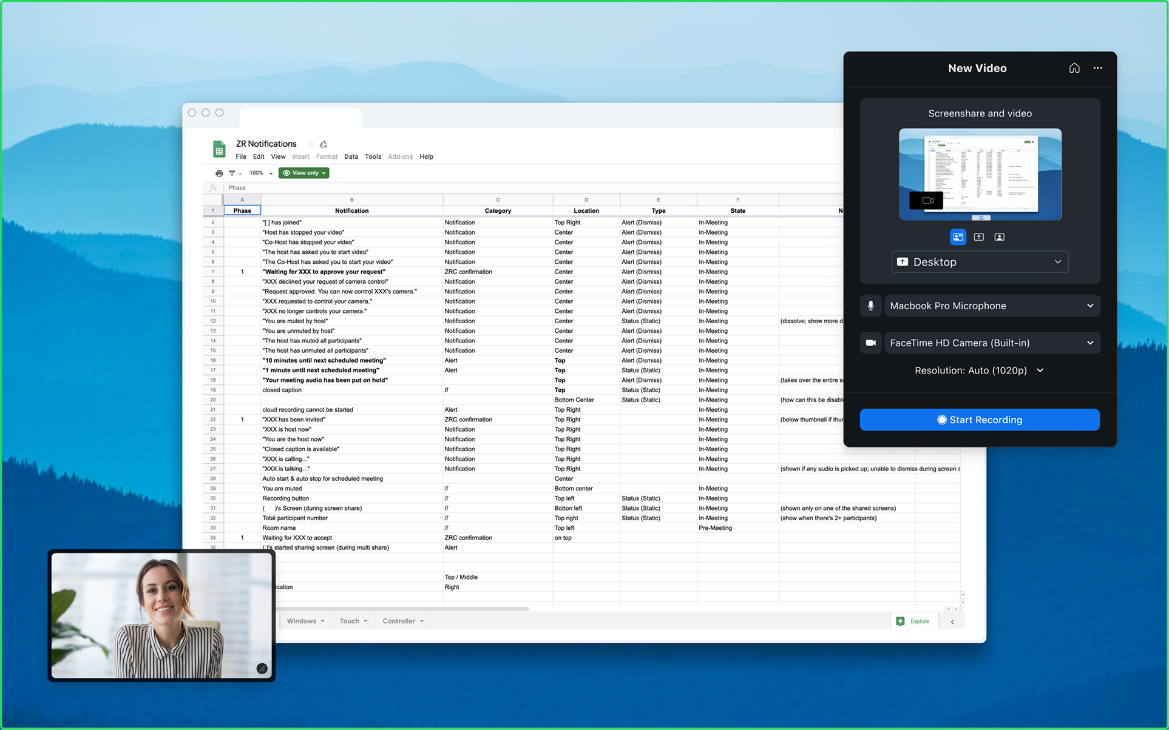Open the Tools menu in Sheets
Viewport: 1169px width, 730px height.
373,157
